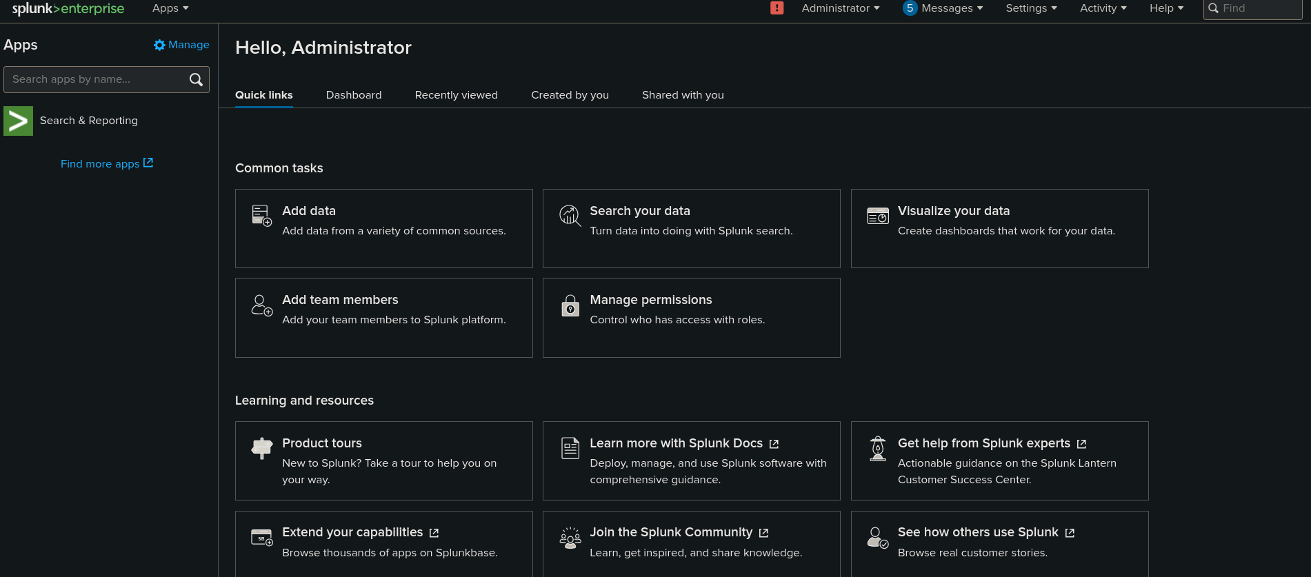Viewport: 1311px width, 577px height.
Task: Open the Shared with you tab
Action: click(x=683, y=95)
